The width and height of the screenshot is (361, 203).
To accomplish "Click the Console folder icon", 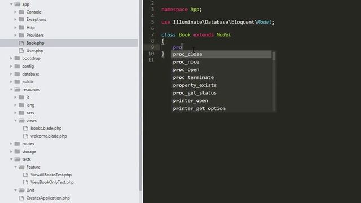I will (x=21, y=12).
